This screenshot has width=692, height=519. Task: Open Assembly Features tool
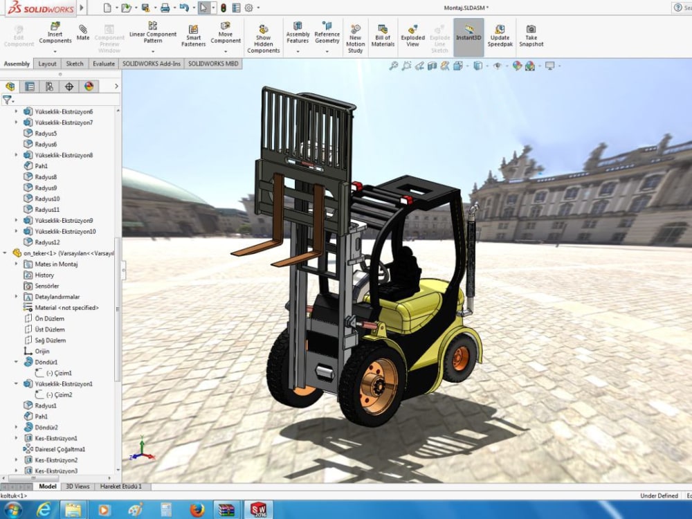pyautogui.click(x=298, y=33)
